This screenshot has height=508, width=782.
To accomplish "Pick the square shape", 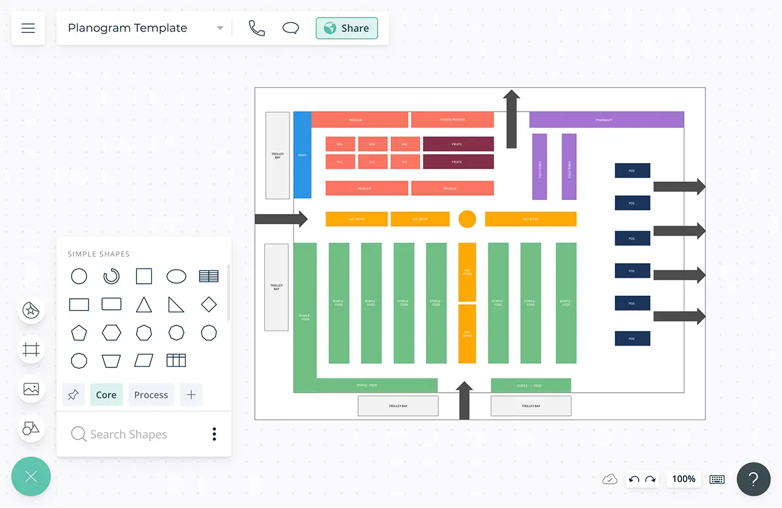I will (x=144, y=276).
